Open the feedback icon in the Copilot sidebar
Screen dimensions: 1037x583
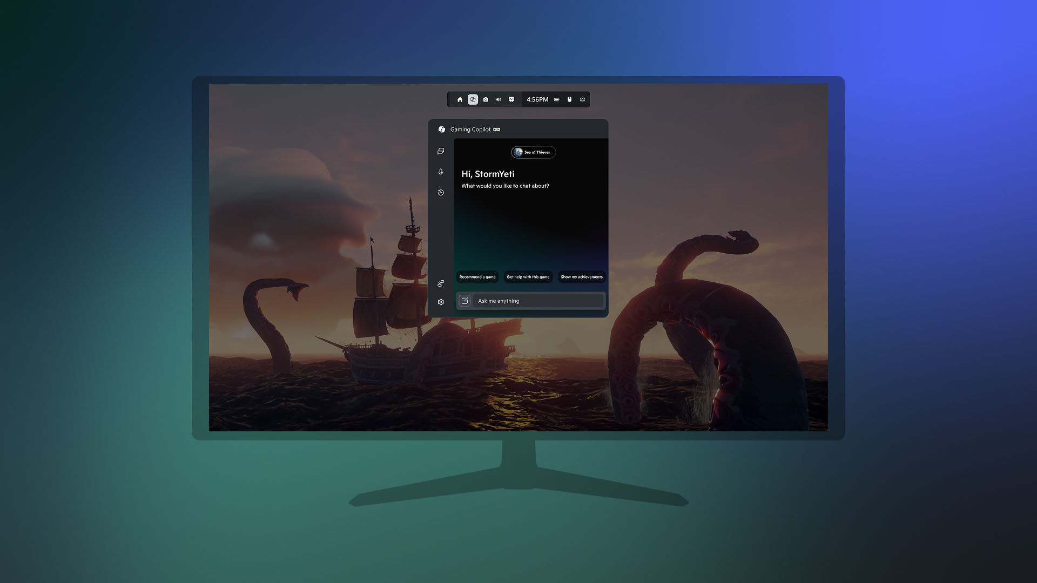tap(441, 282)
